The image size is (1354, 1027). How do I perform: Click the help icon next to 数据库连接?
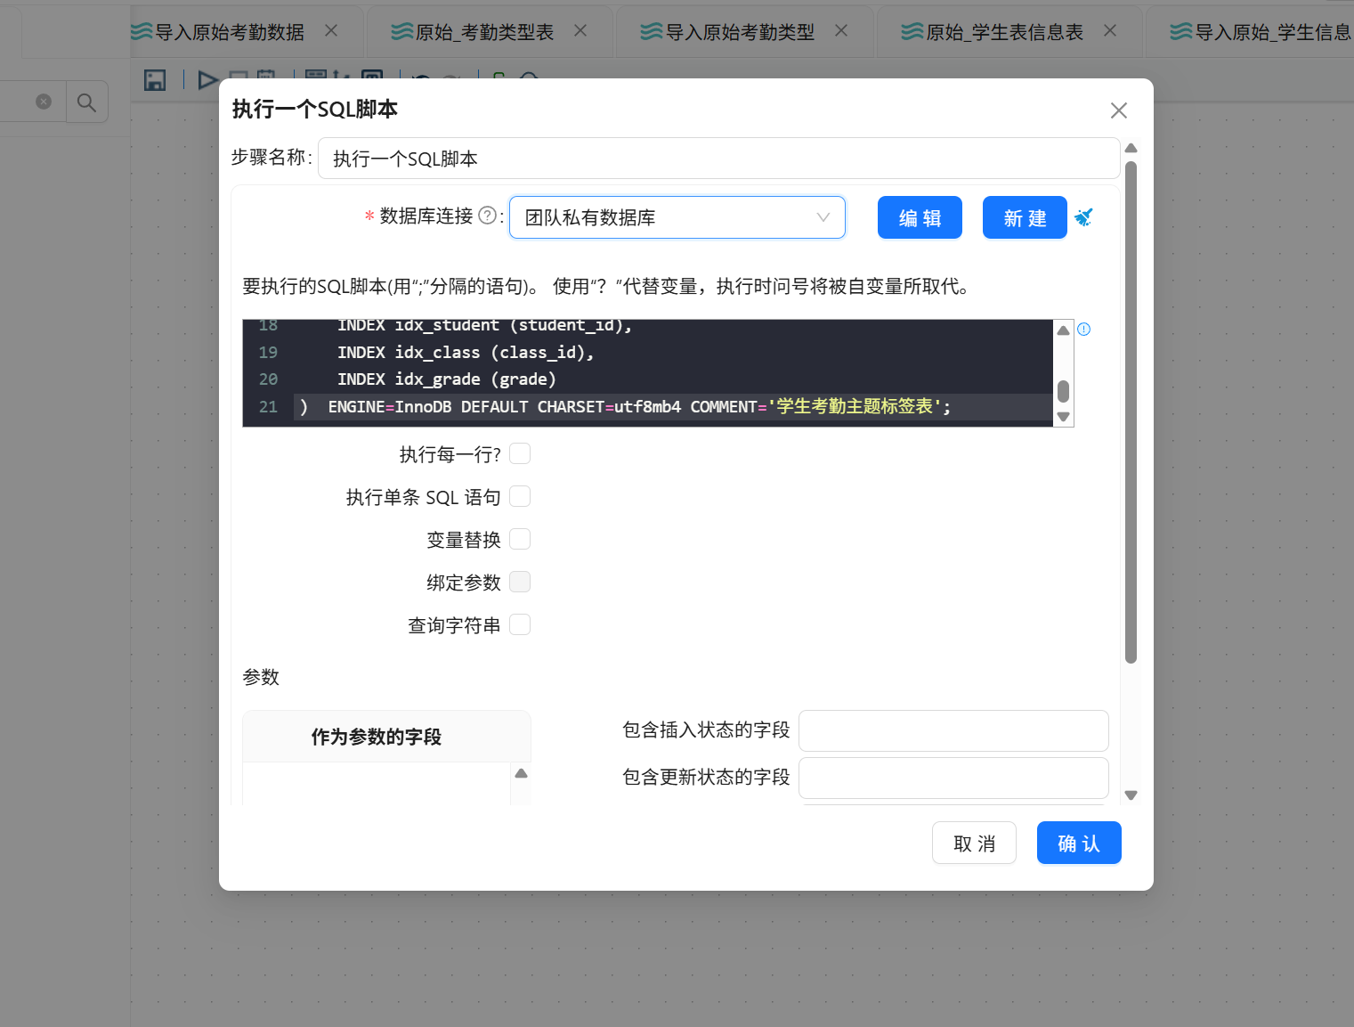coord(487,216)
